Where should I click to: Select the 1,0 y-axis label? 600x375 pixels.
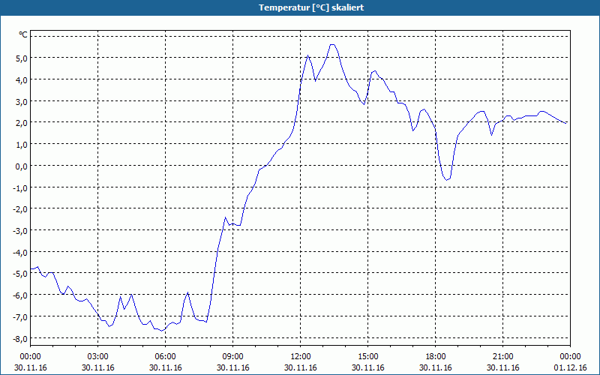(21, 145)
